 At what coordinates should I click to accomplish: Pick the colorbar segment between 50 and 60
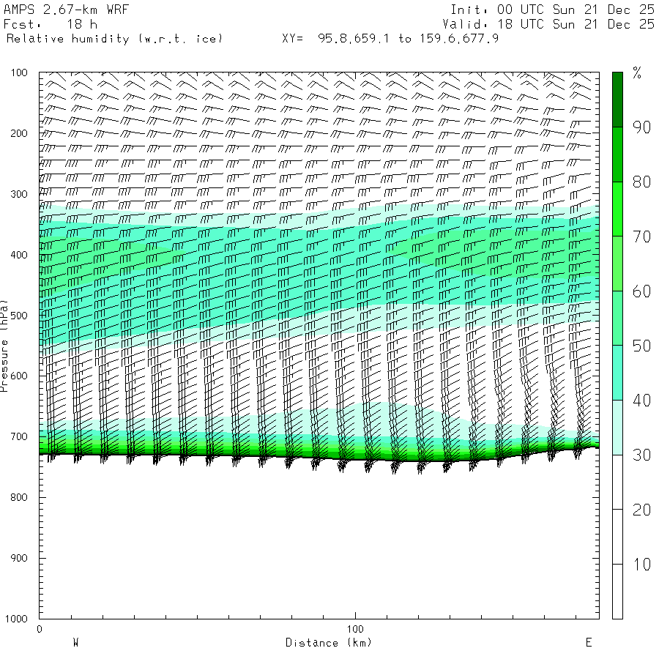point(617,319)
